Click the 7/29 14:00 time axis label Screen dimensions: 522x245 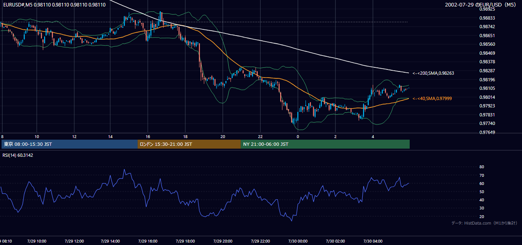click(111, 241)
